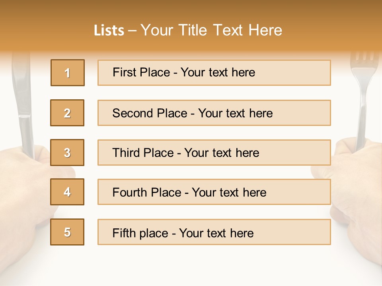The height and width of the screenshot is (286, 382).
Task: Click the blank white area below the list
Action: tap(191, 266)
